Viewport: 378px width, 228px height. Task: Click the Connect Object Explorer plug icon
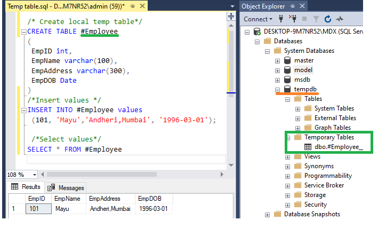281,19
